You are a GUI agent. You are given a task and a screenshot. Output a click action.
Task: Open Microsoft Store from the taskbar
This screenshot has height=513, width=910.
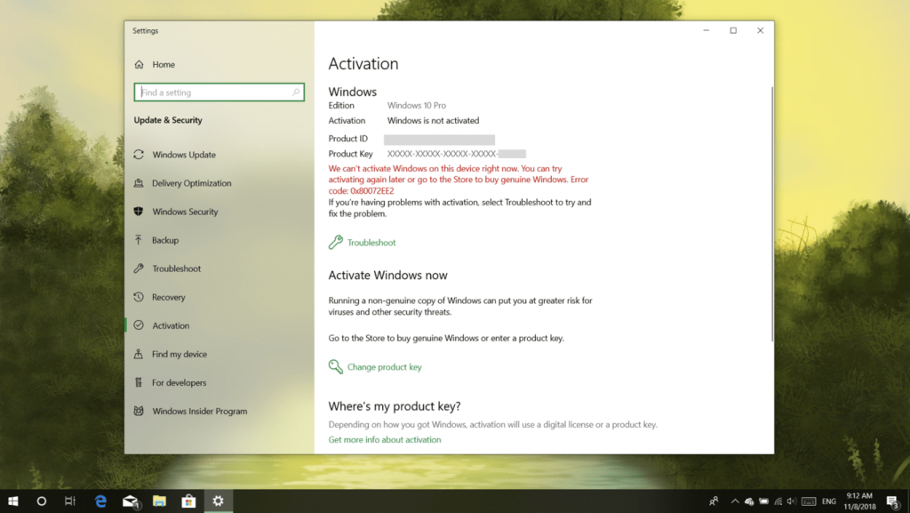[x=188, y=501]
